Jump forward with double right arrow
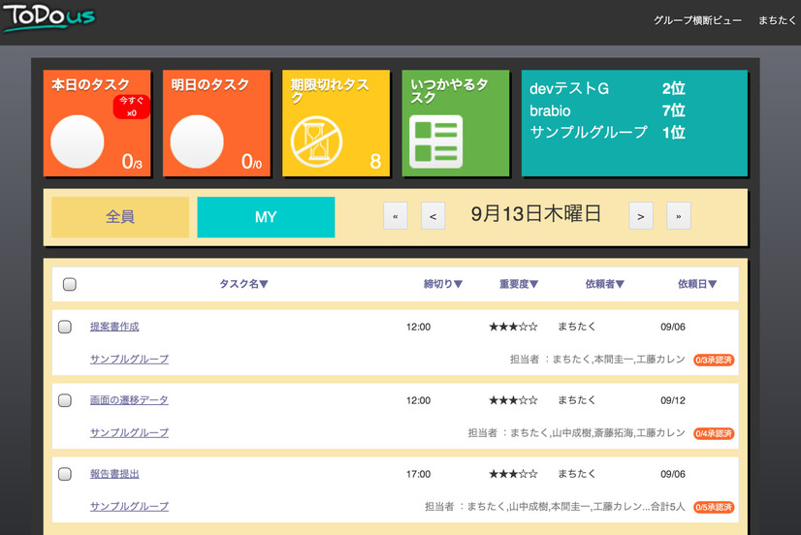 coord(679,216)
